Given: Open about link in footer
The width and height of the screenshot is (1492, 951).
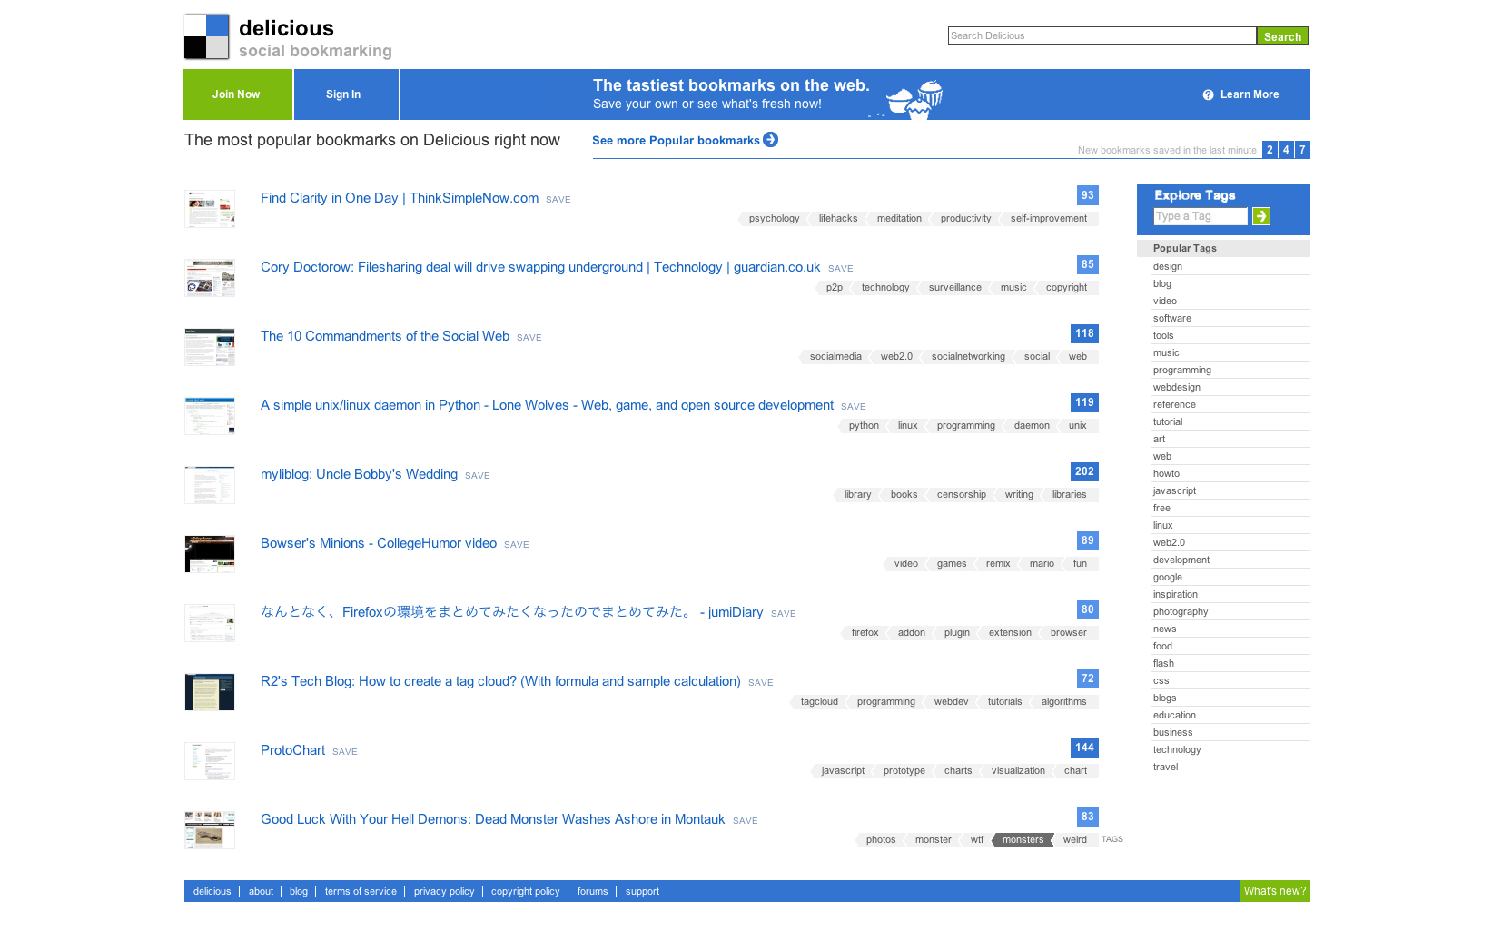Looking at the screenshot, I should tap(261, 892).
